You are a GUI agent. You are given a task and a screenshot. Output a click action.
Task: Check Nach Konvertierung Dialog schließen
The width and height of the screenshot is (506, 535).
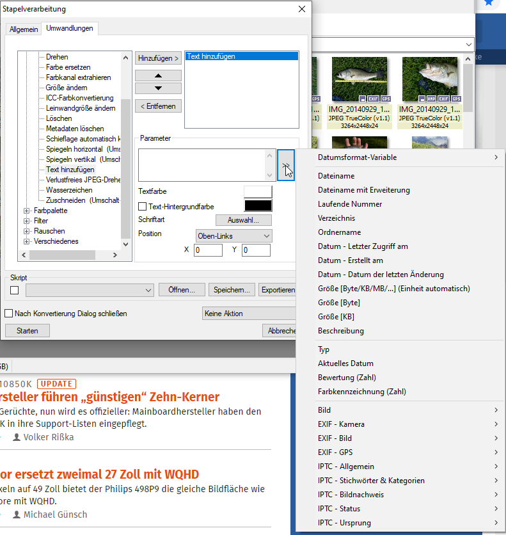click(8, 313)
